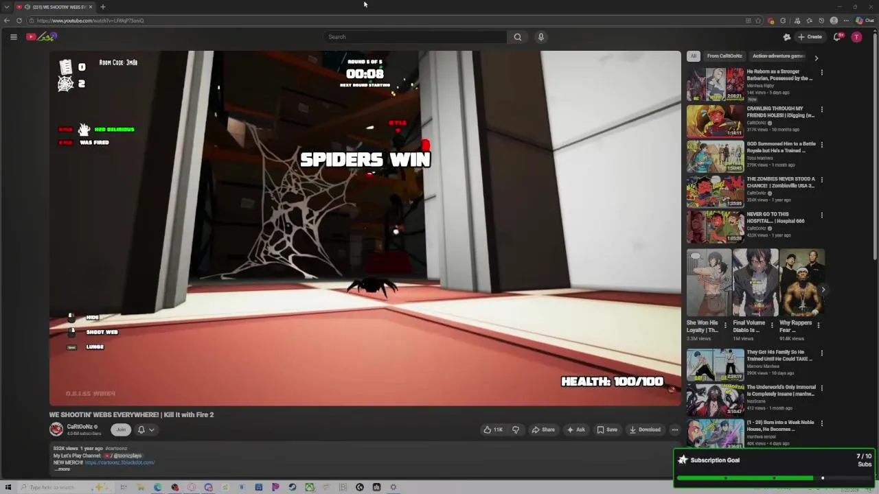The height and width of the screenshot is (494, 879).
Task: Open menu for GOD Summoned Him video
Action: pyautogui.click(x=821, y=145)
